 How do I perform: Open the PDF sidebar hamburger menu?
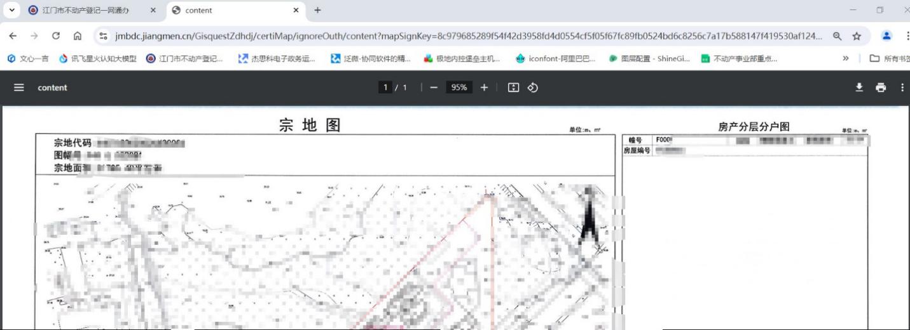point(19,88)
